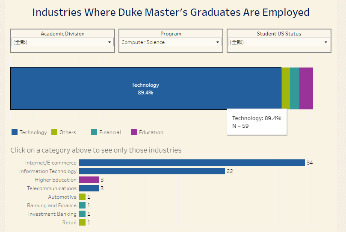The width and height of the screenshot is (346, 232).
Task: Click the Information Technology row label
Action: pyautogui.click(x=48, y=171)
